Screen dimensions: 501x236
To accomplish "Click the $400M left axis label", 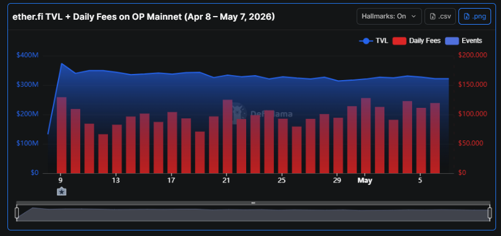I will (x=27, y=55).
